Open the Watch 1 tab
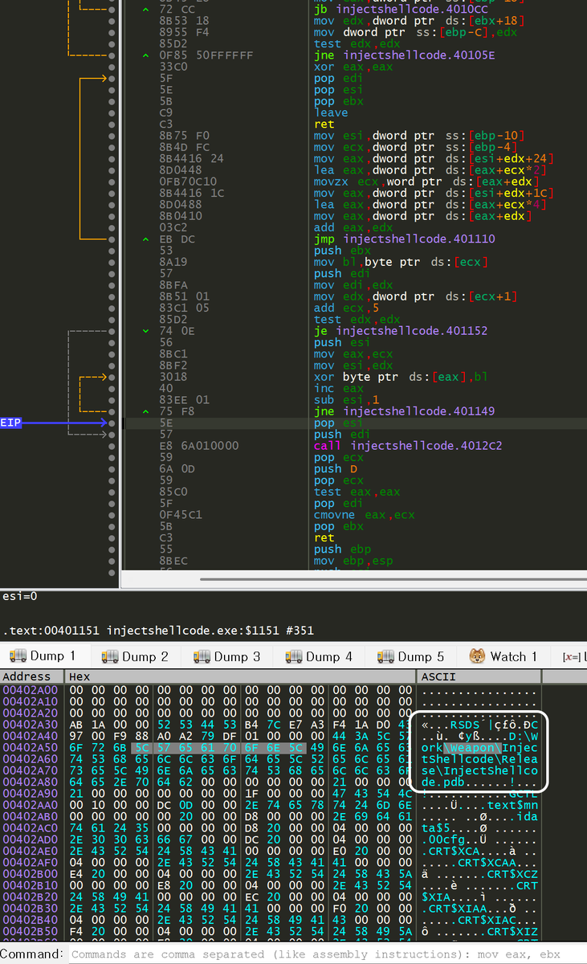Viewport: 587px width, 964px height. pos(503,656)
